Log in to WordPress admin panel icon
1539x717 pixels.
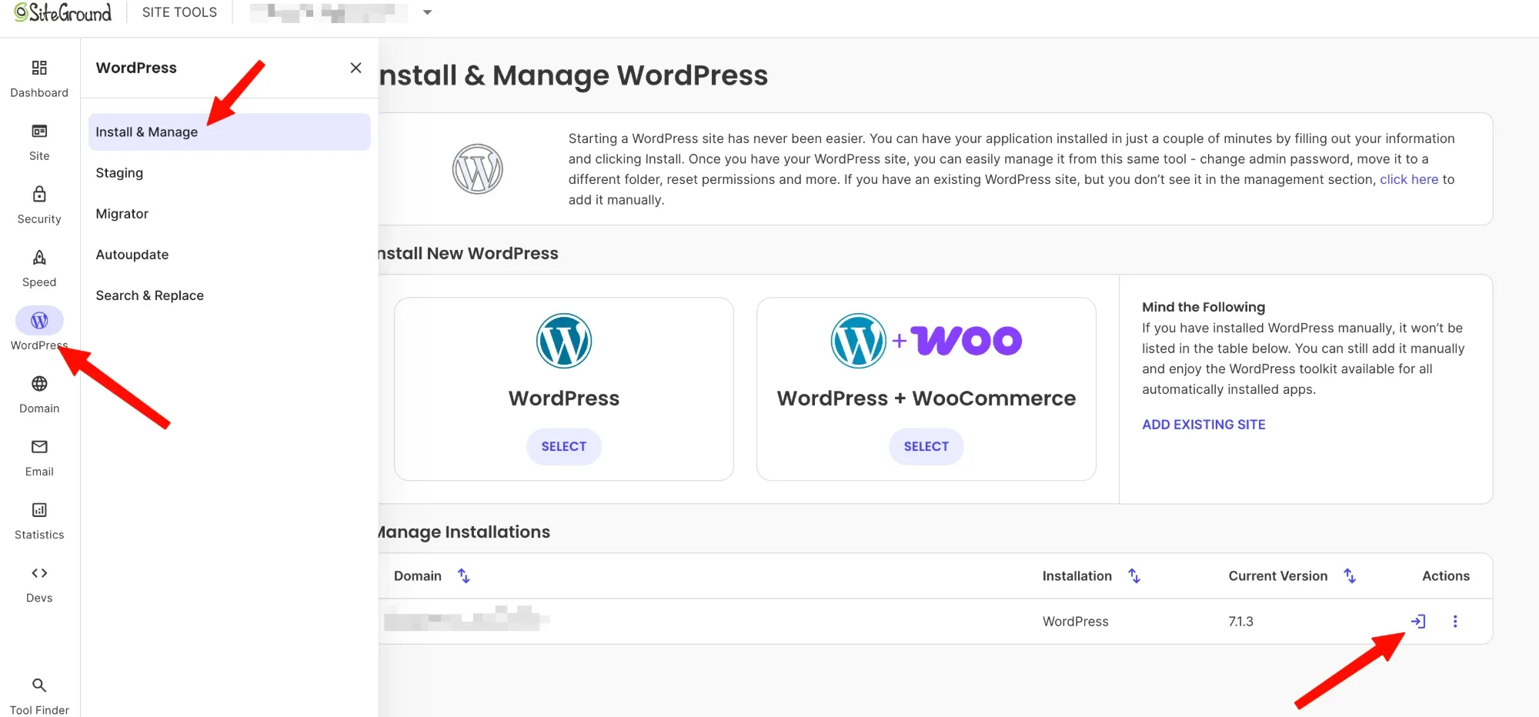tap(1418, 621)
